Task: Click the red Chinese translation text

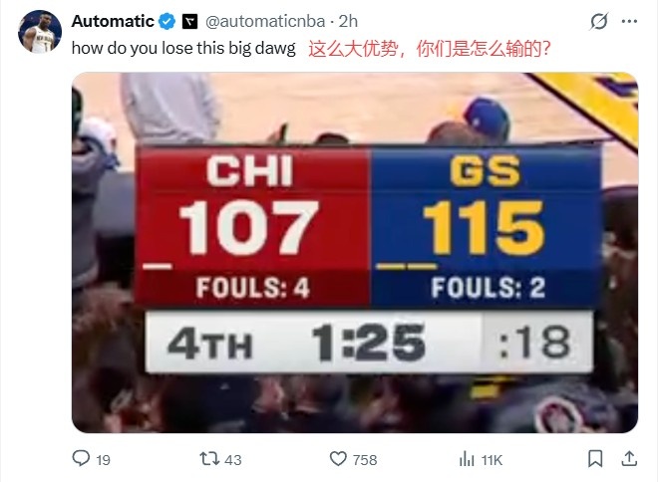Action: [430, 49]
